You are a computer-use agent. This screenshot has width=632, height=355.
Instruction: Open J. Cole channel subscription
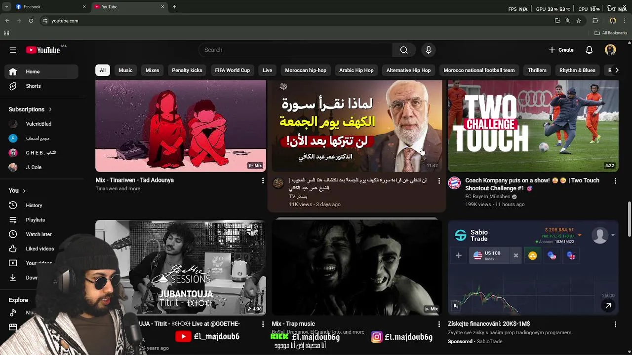tap(41, 167)
